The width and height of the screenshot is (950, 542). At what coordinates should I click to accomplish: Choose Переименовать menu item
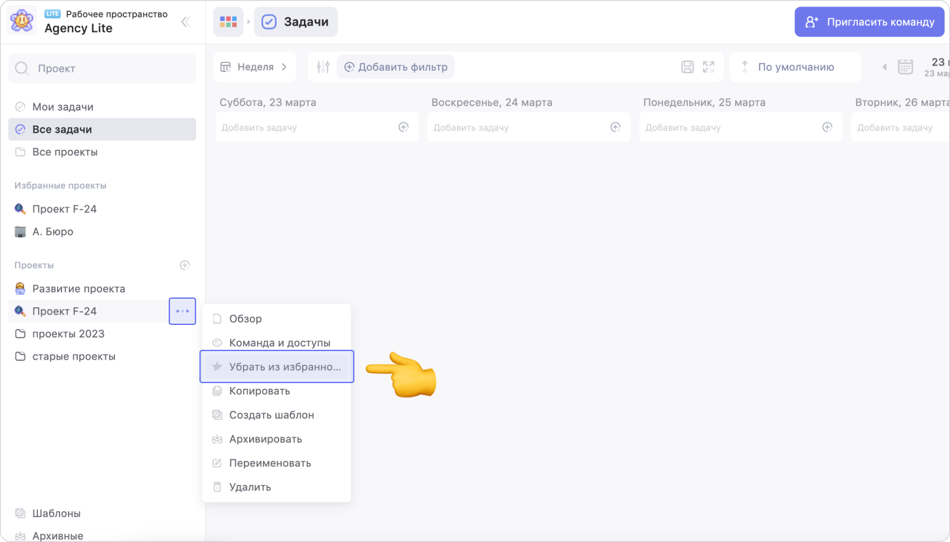(x=277, y=463)
